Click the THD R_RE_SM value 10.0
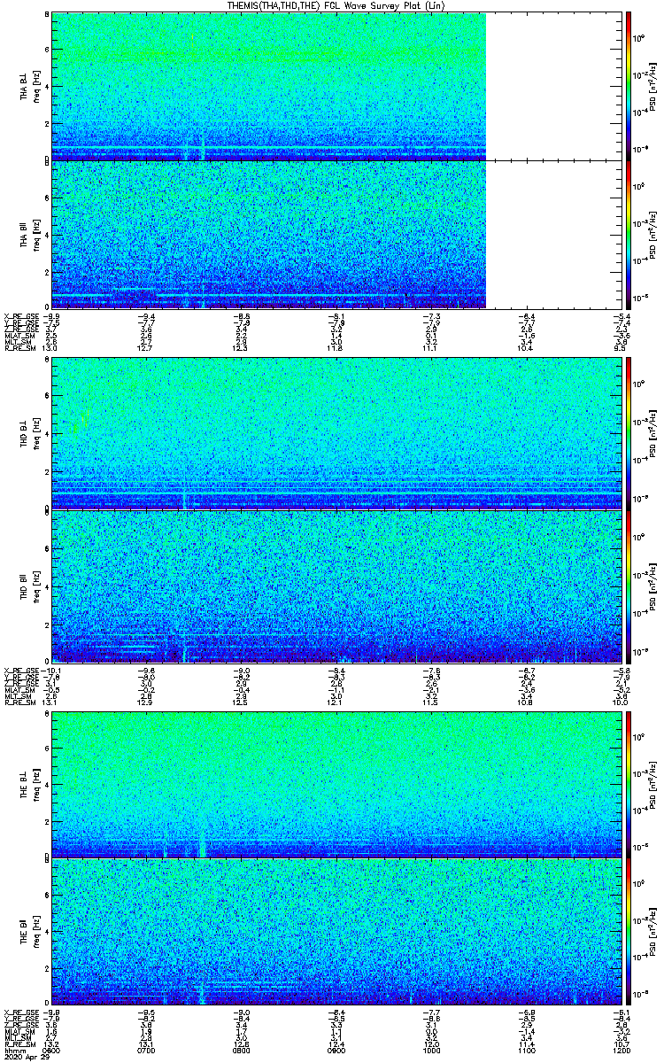The image size is (664, 1063). click(622, 703)
